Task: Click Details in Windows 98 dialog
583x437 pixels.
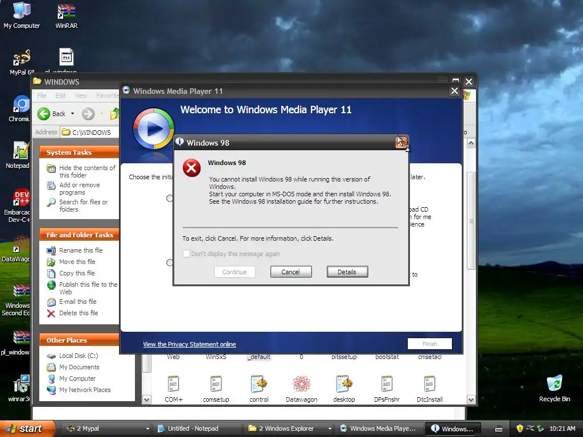Action: [347, 272]
